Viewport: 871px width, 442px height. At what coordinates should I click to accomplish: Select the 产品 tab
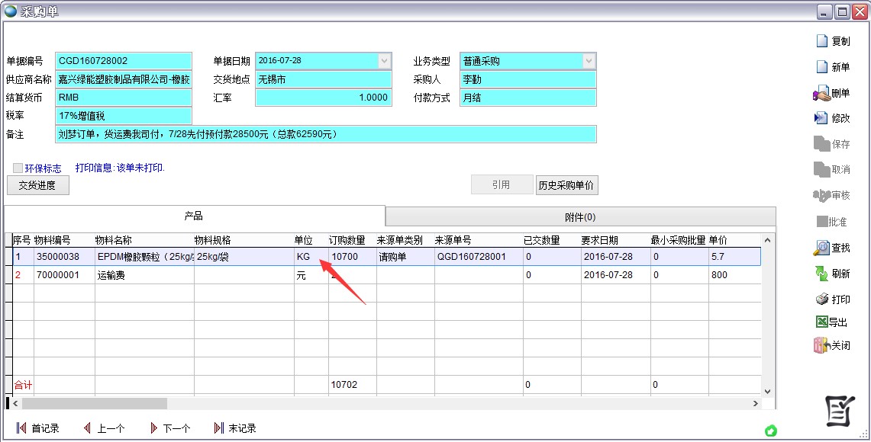coord(194,216)
